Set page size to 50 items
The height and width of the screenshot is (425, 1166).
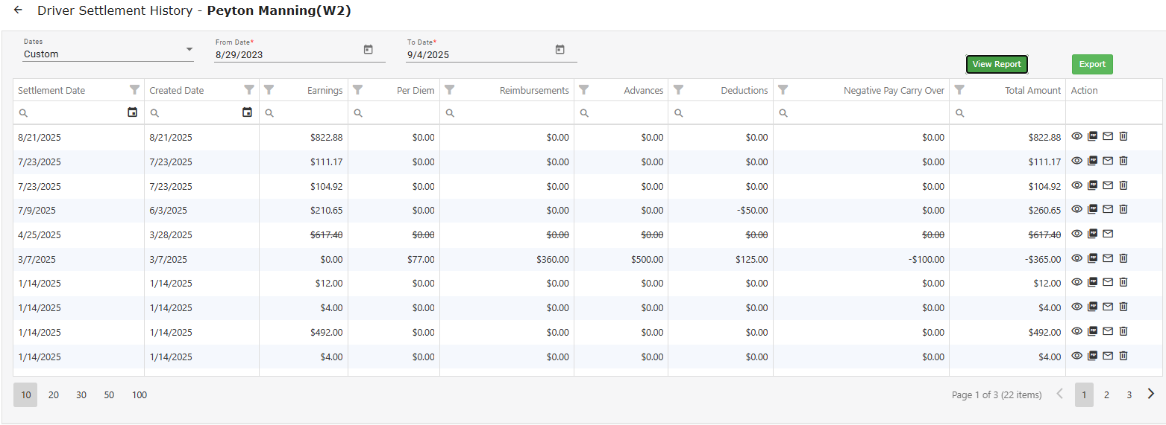pyautogui.click(x=109, y=395)
